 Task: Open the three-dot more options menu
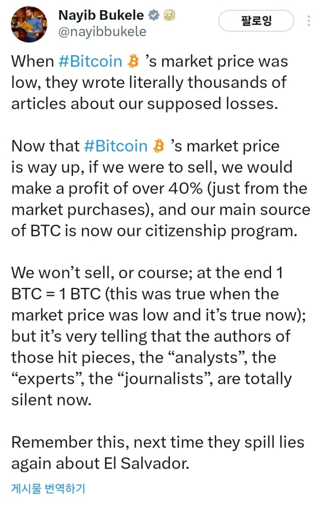tap(309, 20)
